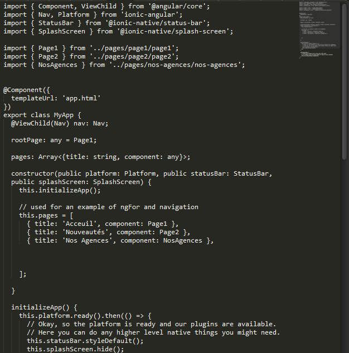Click the 'ionic-angular' import line
349x353 pixels.
pyautogui.click(x=93, y=14)
